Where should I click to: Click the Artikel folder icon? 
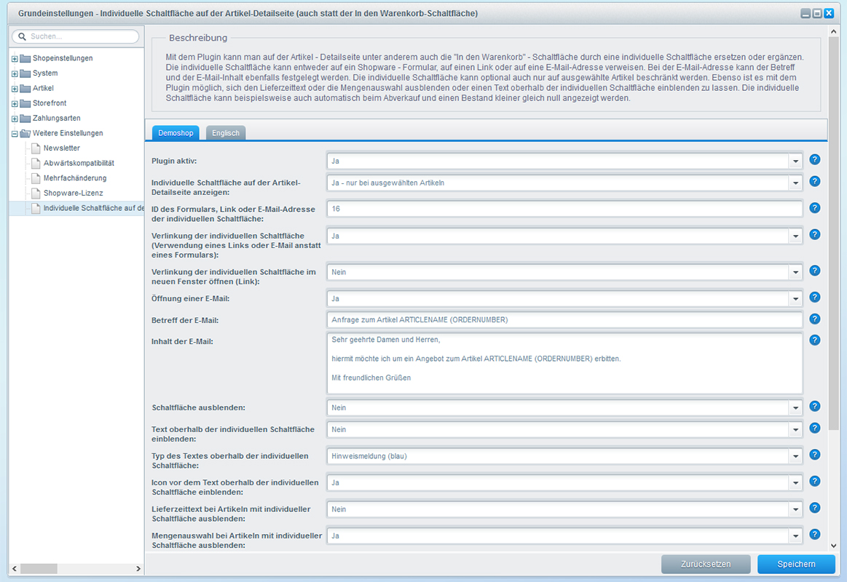click(x=25, y=89)
